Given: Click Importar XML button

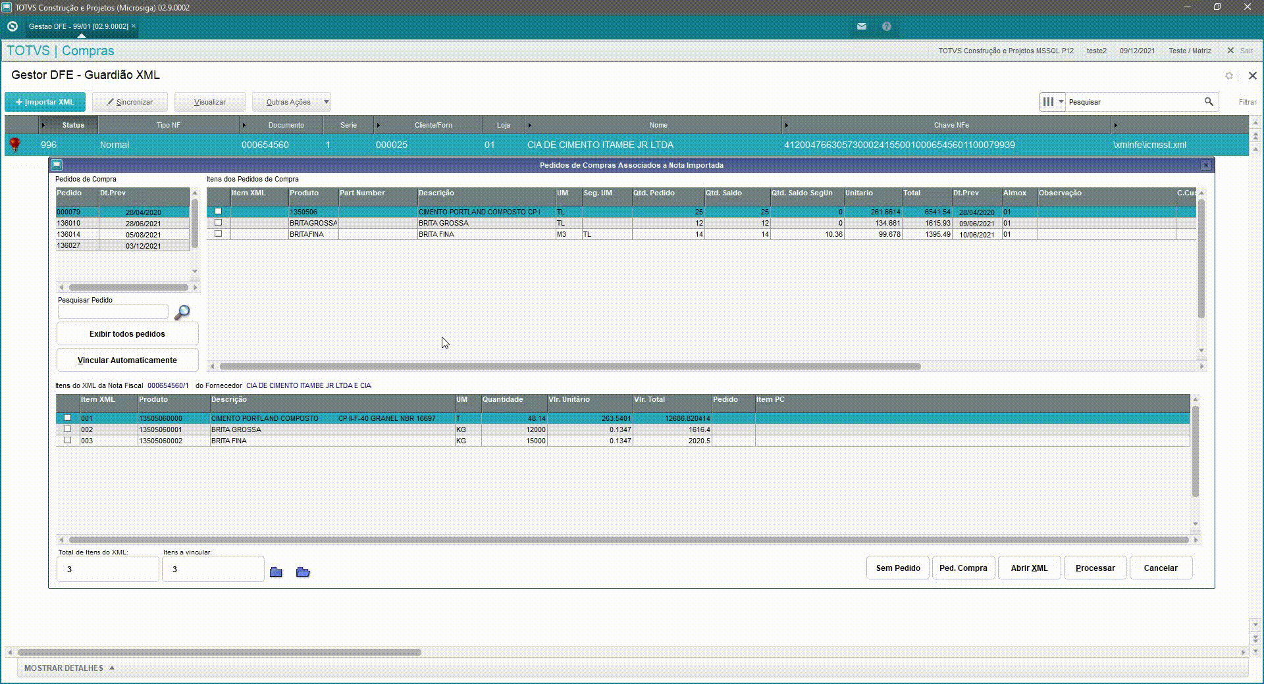Looking at the screenshot, I should [45, 102].
